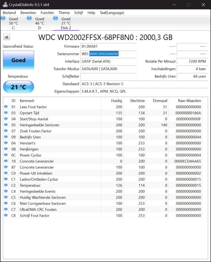Click the Interface field UASP (Serial ATA)

pyautogui.click(x=108, y=61)
